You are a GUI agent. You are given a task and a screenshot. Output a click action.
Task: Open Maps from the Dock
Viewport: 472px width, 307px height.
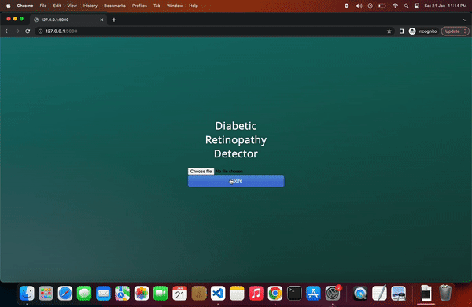(x=122, y=293)
